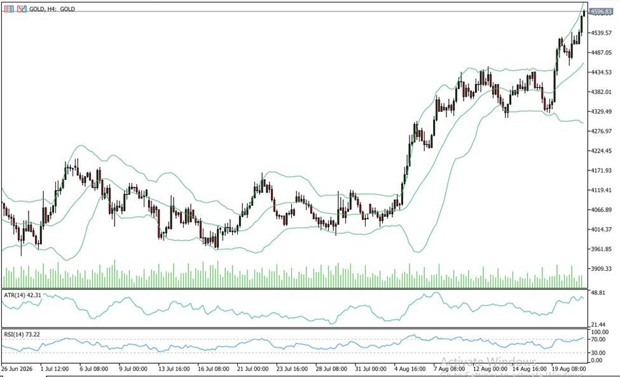Click the 3909.33 price scale value
This screenshot has width=620, height=377.
pyautogui.click(x=601, y=269)
